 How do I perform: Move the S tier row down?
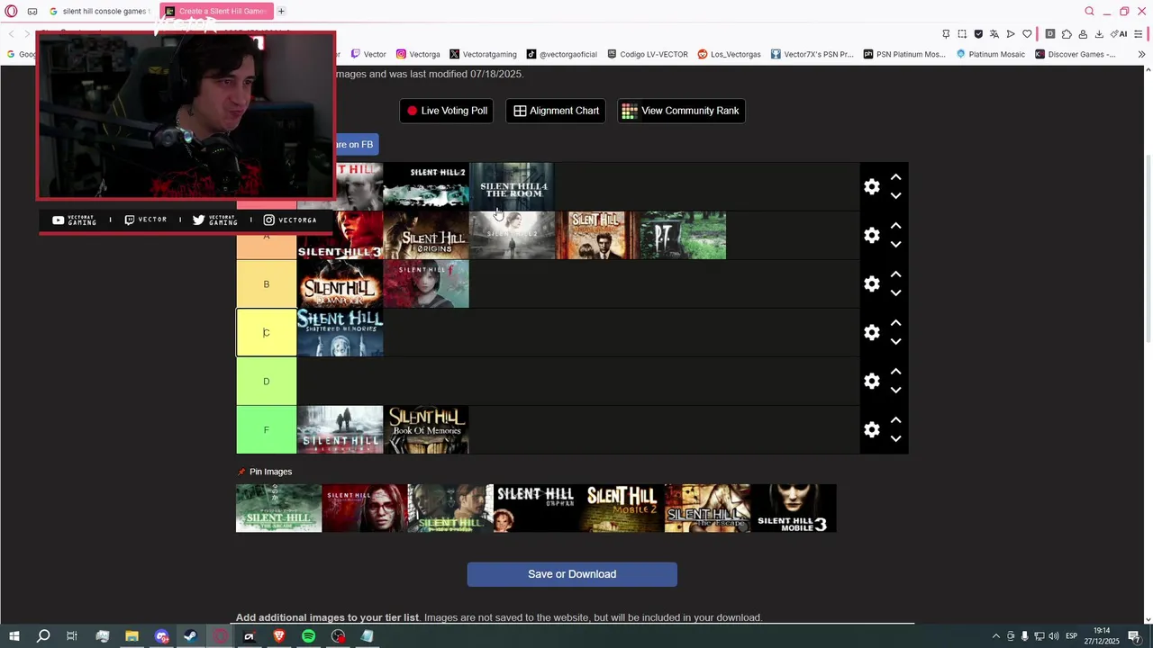pyautogui.click(x=895, y=196)
